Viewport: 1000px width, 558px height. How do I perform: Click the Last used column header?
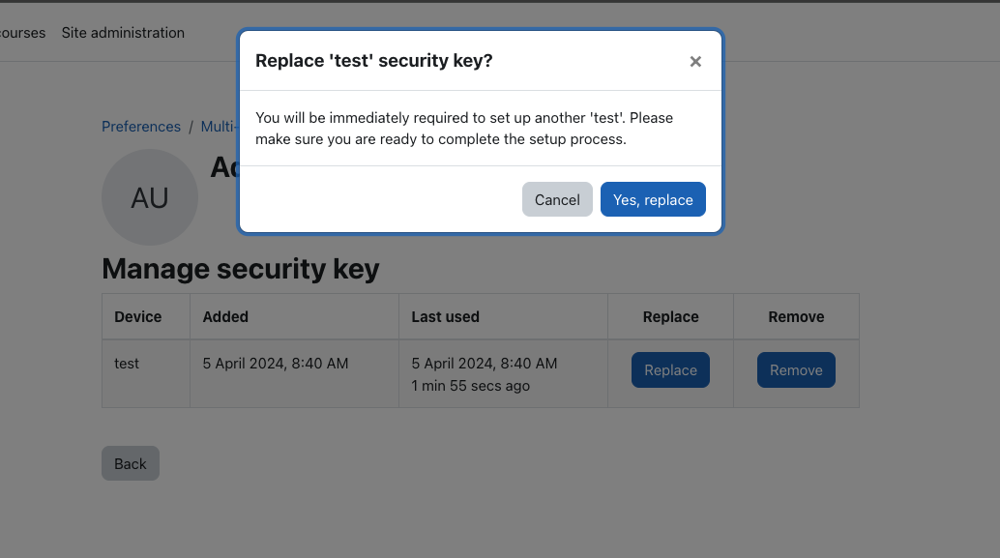(445, 317)
